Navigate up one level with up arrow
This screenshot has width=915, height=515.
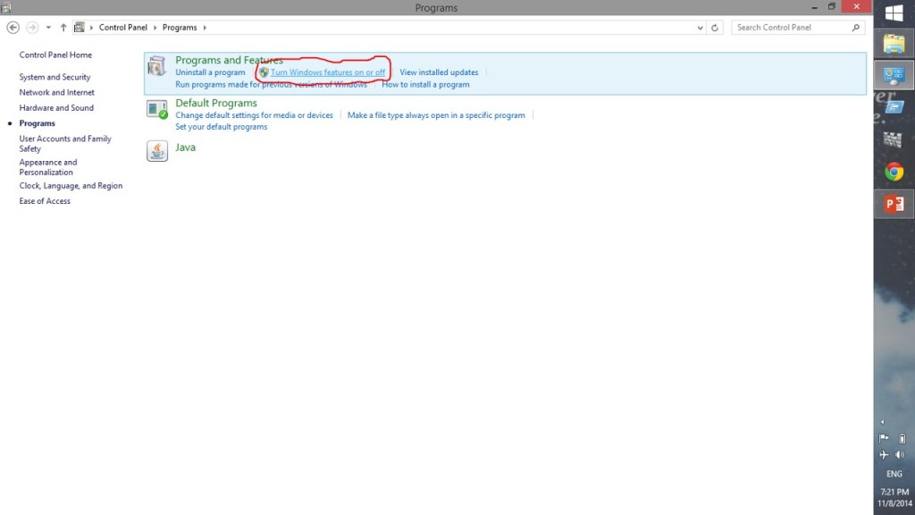(x=63, y=28)
